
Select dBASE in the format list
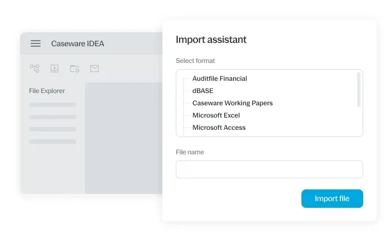click(x=203, y=91)
